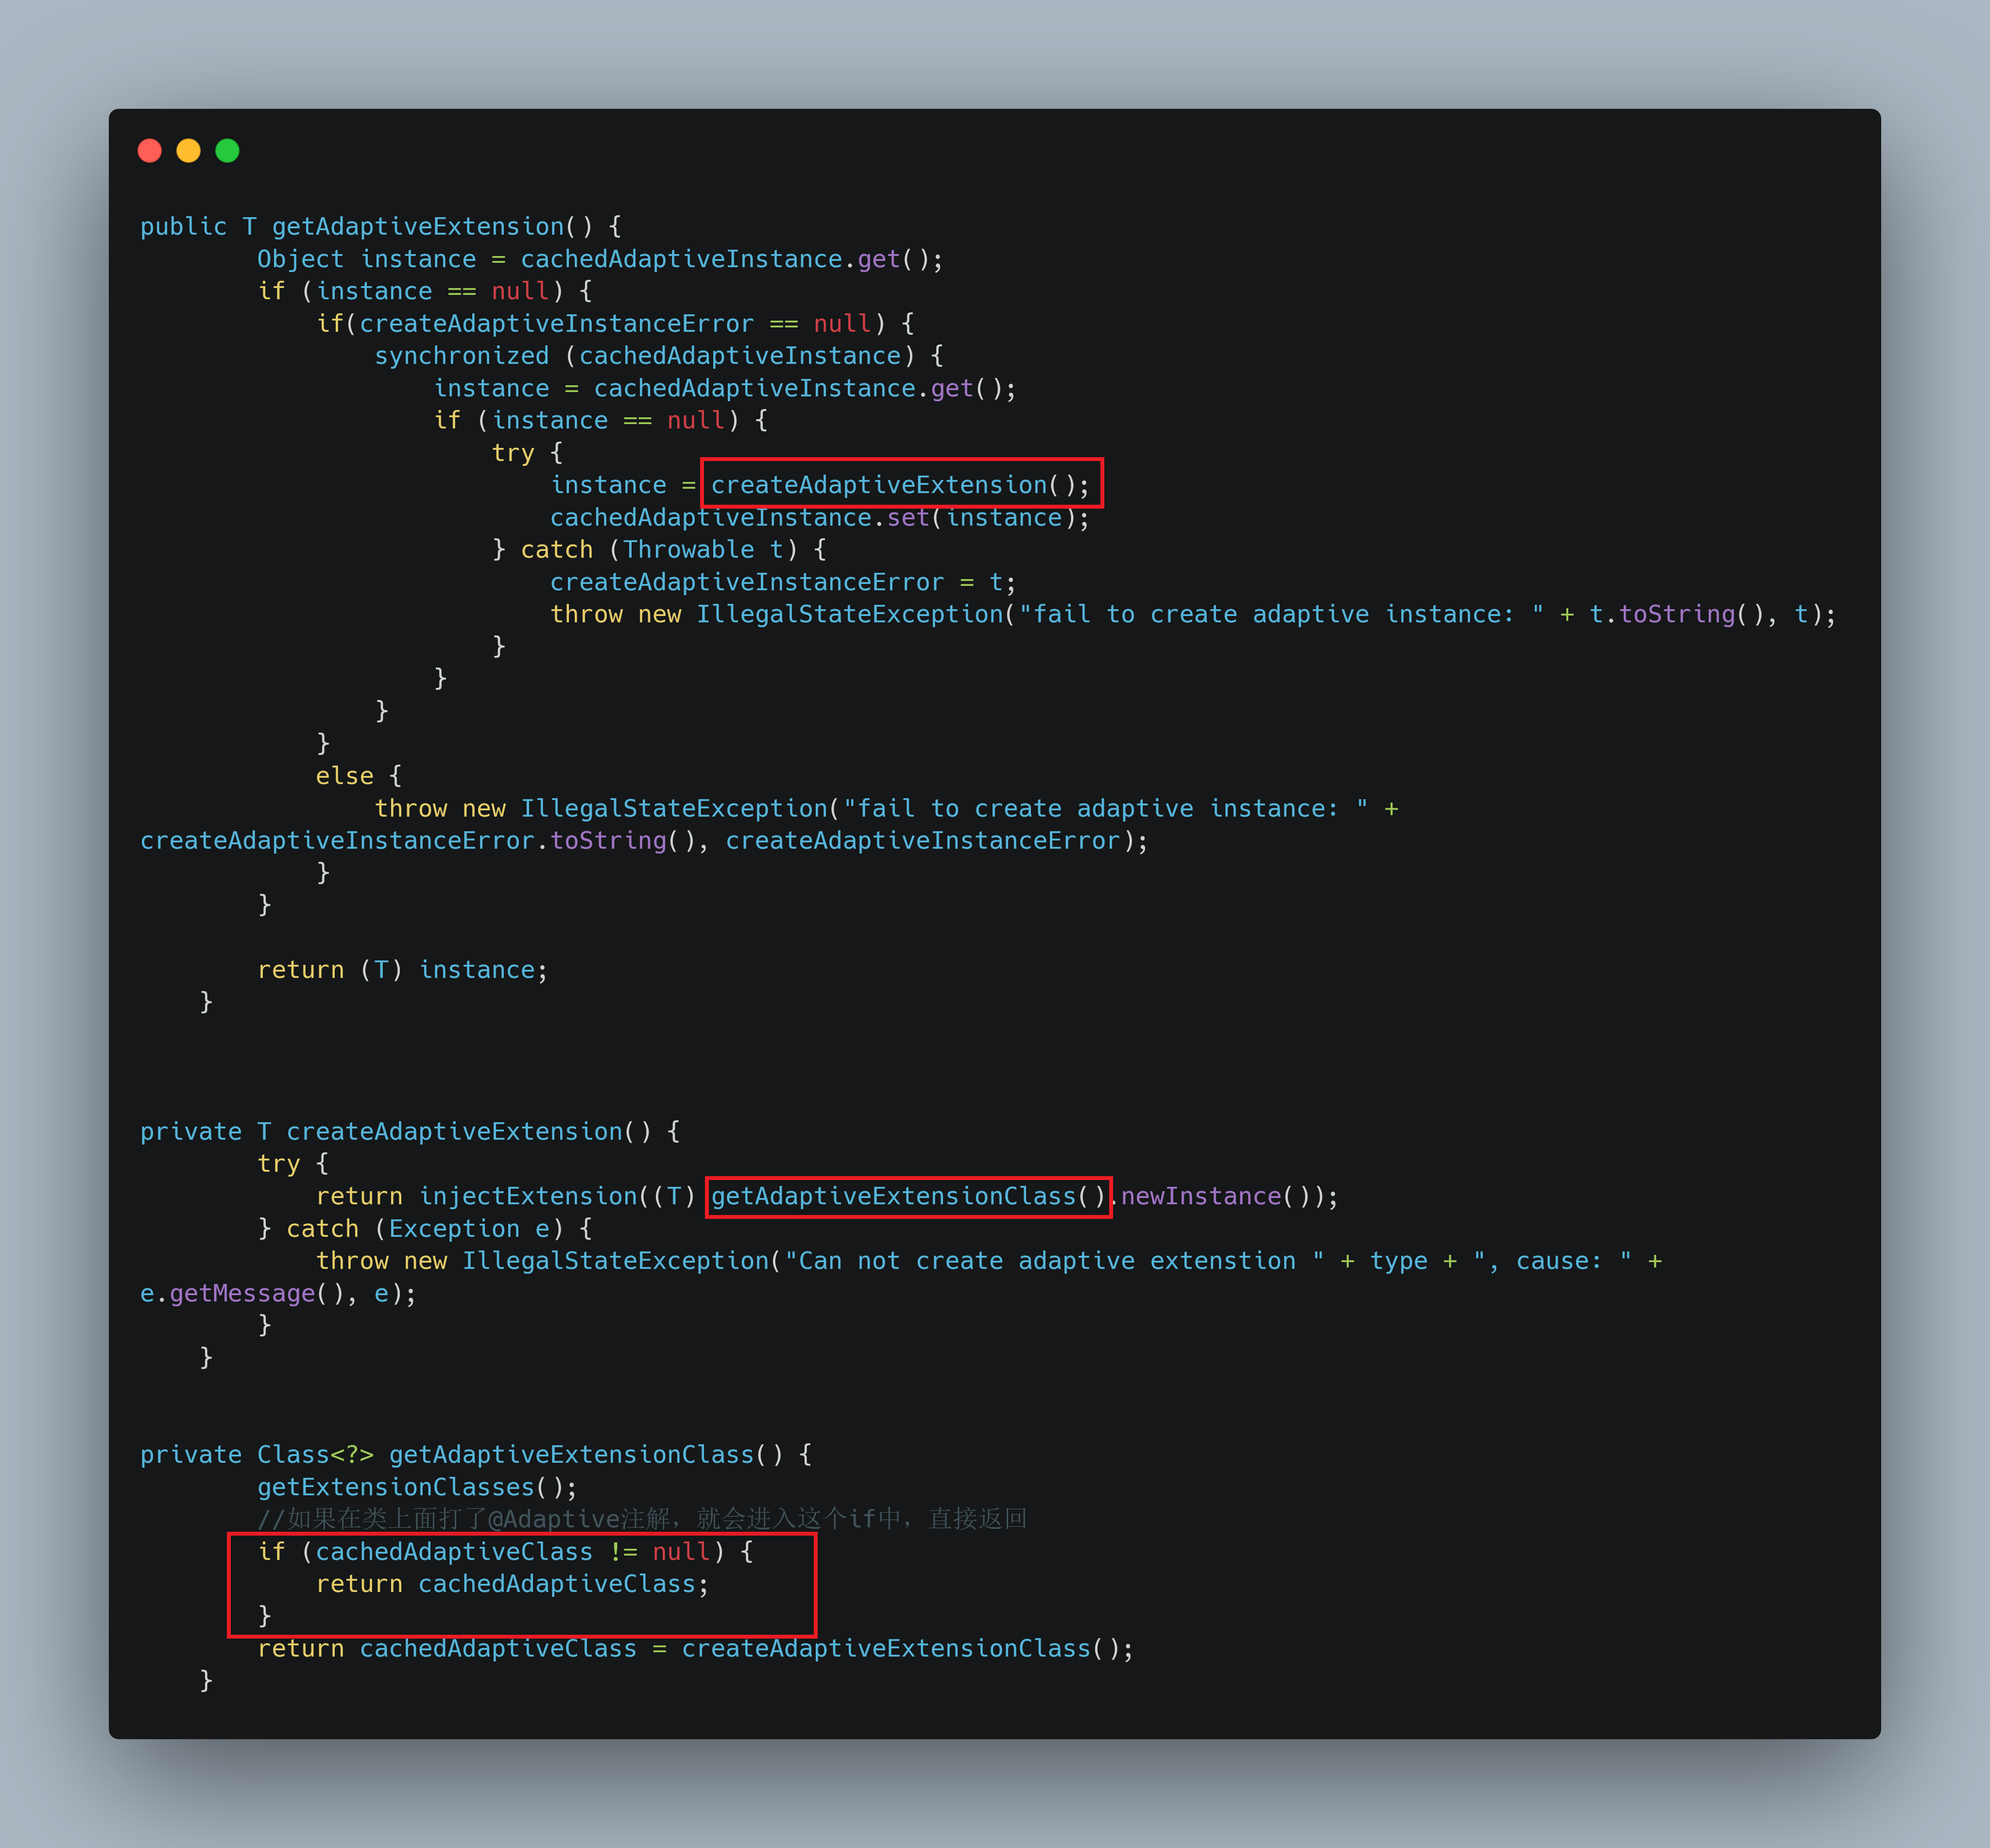The height and width of the screenshot is (1848, 1990).
Task: Click the injectExtension method call
Action: click(527, 1196)
